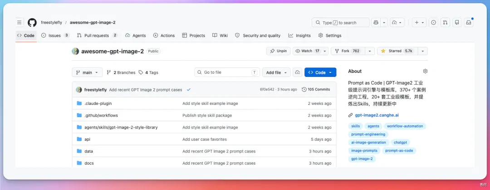Screen dimensions: 490x190
Task: Open the gpt-image2.canghe.ai website link
Action: [x=377, y=115]
